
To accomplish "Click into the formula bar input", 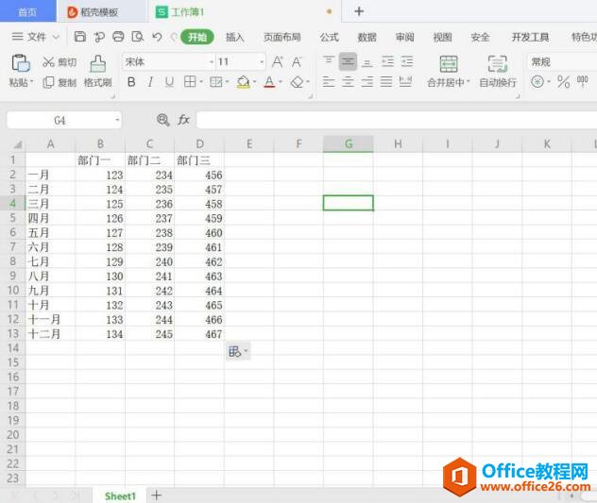I will click(396, 120).
